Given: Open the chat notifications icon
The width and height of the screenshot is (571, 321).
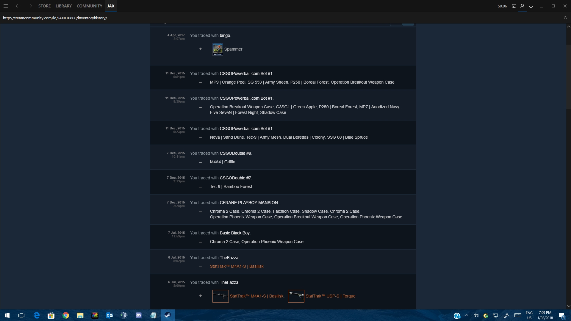Looking at the screenshot, I should click(514, 6).
